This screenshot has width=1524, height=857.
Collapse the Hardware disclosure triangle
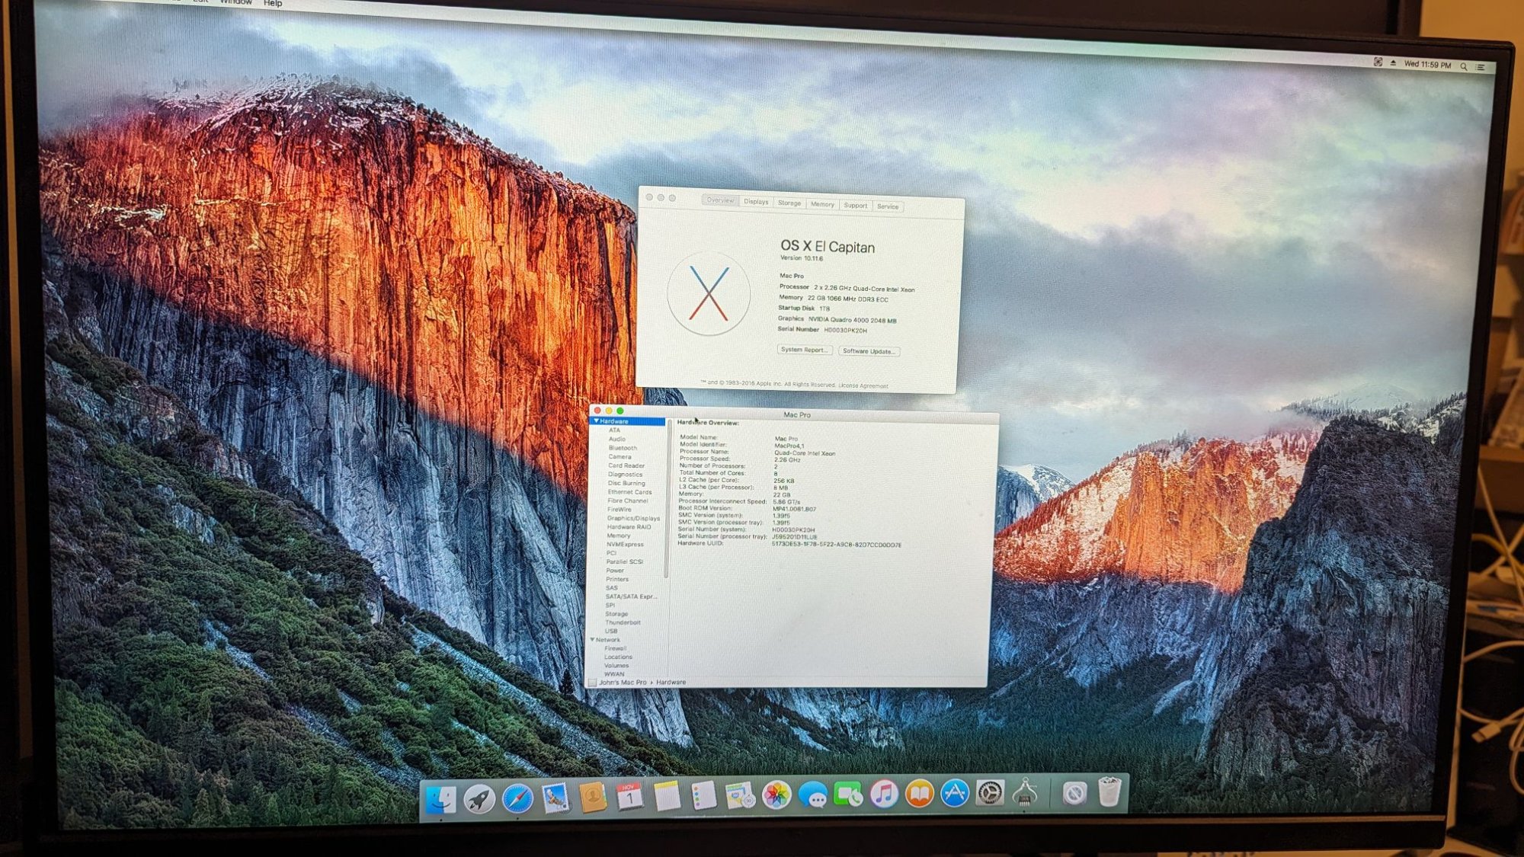point(596,421)
